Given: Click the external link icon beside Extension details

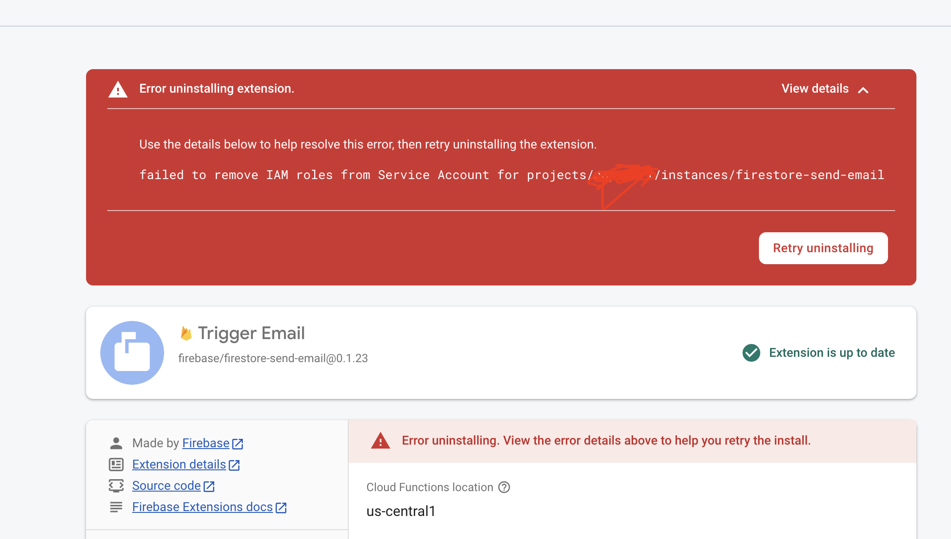Looking at the screenshot, I should coord(234,465).
